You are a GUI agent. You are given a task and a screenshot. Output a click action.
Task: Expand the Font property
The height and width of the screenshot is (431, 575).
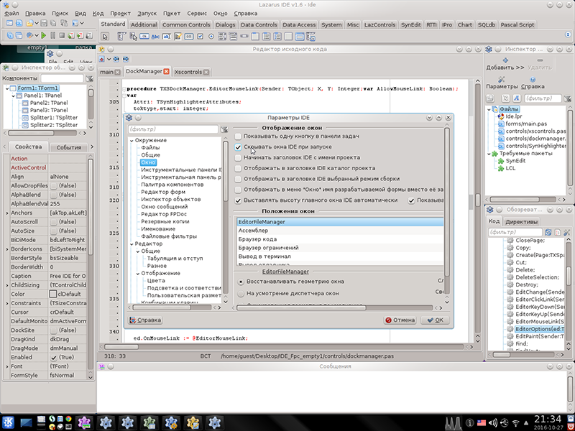pyautogui.click(x=7, y=366)
